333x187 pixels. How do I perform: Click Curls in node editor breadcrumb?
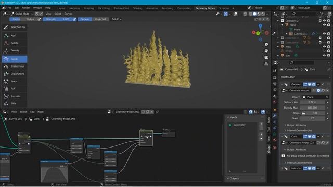[x=36, y=119]
